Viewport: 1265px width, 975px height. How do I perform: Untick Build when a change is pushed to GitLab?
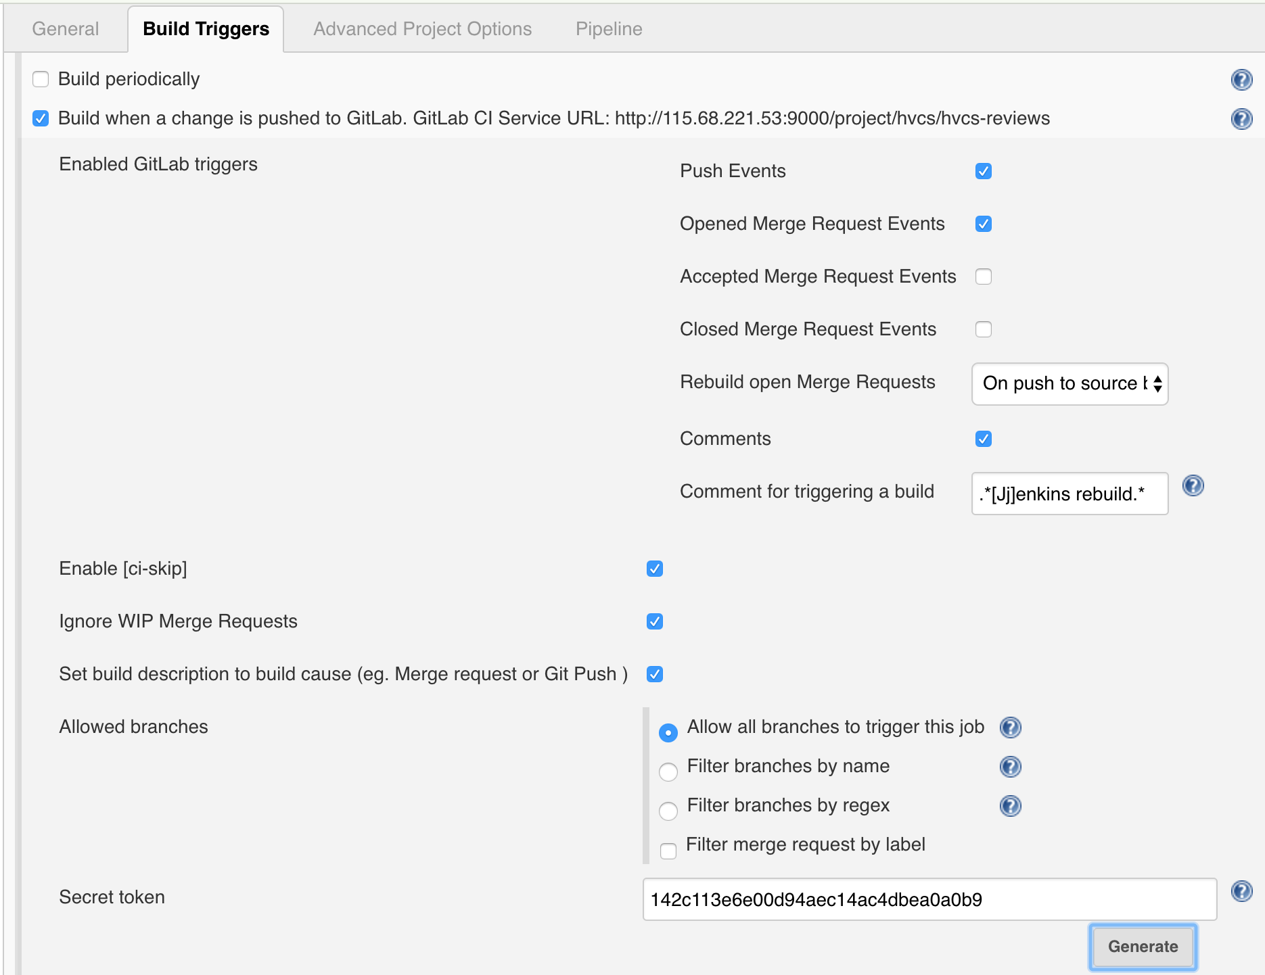point(41,119)
